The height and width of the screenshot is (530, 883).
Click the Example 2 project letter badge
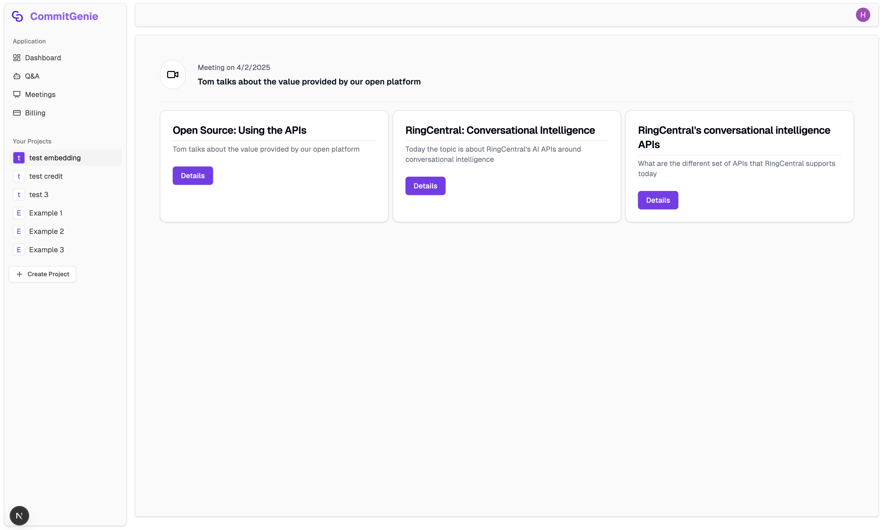click(x=19, y=232)
